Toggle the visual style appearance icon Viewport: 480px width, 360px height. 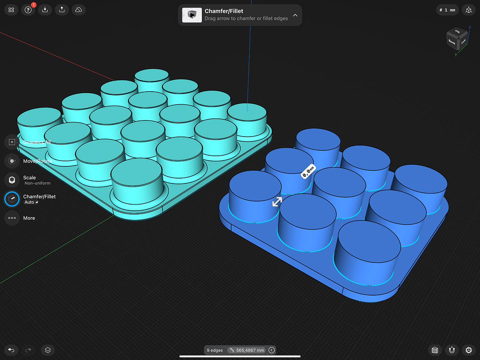[x=435, y=350]
